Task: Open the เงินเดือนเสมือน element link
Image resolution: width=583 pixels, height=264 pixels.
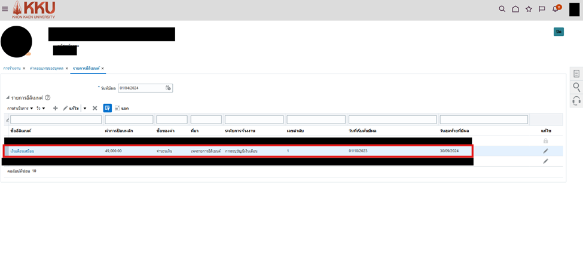Action: (x=22, y=151)
